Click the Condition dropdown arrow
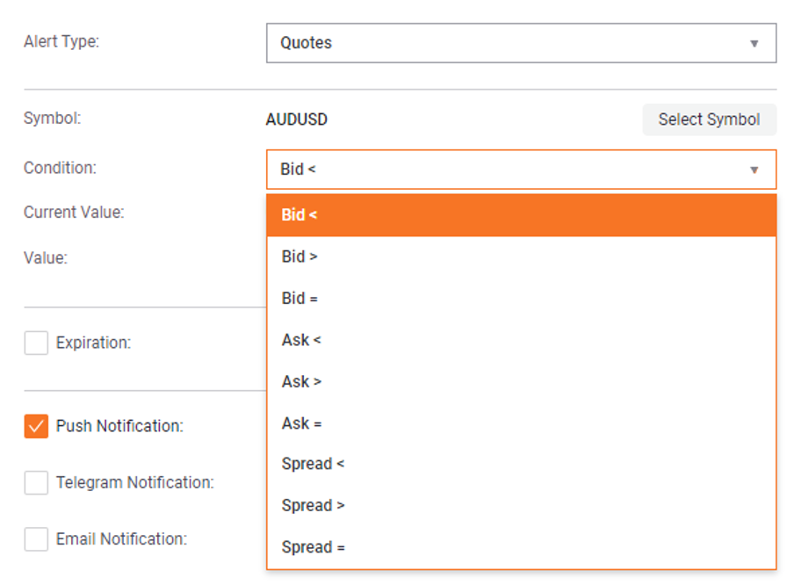Screen dimensions: 794x585 click(x=754, y=170)
